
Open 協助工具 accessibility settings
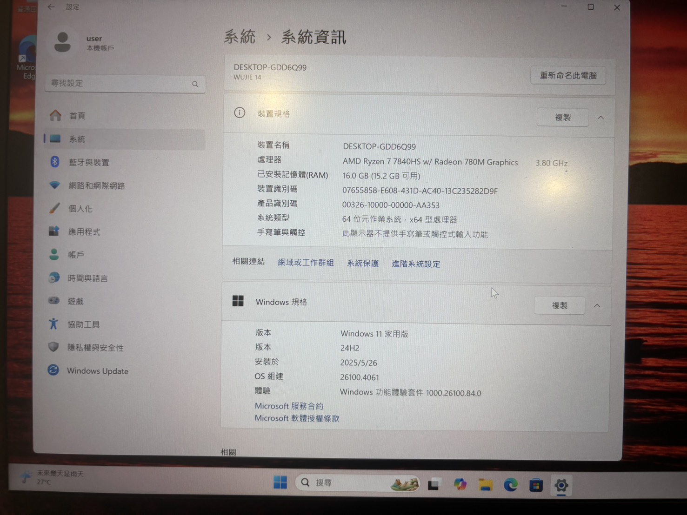coord(124,324)
